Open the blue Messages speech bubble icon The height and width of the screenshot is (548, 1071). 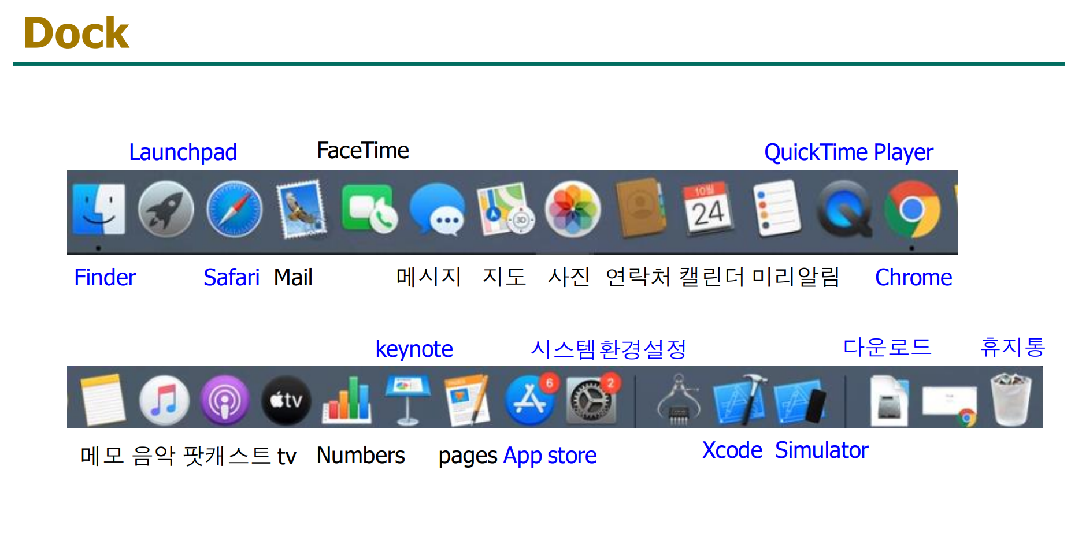click(438, 210)
